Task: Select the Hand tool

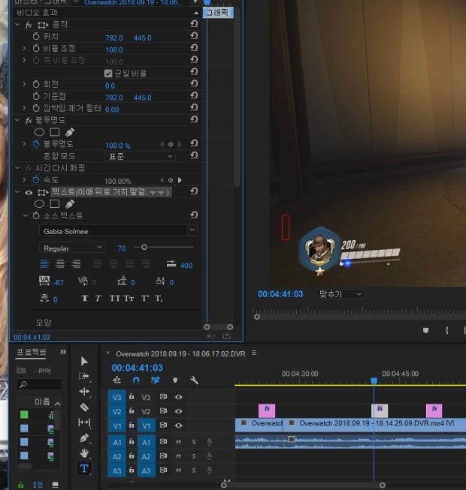Action: pyautogui.click(x=84, y=452)
